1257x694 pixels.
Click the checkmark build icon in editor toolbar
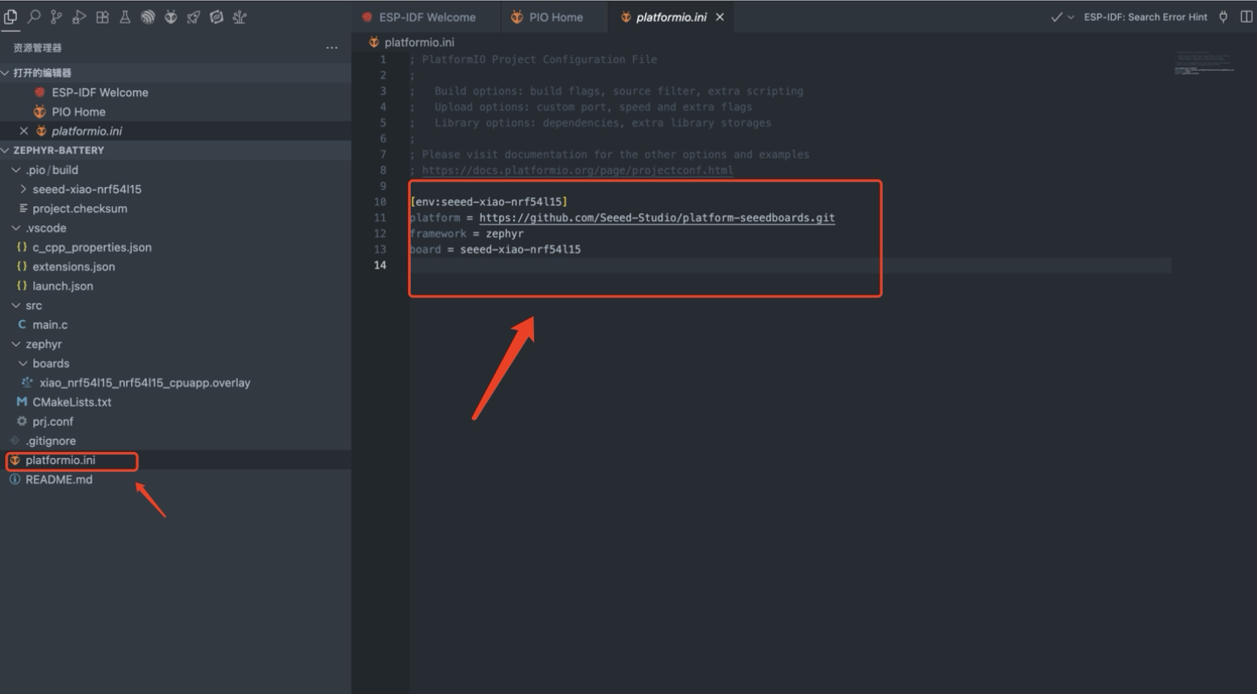[1056, 17]
